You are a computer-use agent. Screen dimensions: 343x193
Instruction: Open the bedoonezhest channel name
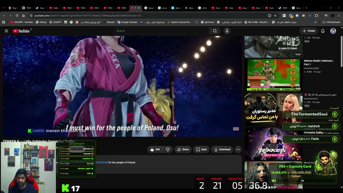(x=311, y=99)
